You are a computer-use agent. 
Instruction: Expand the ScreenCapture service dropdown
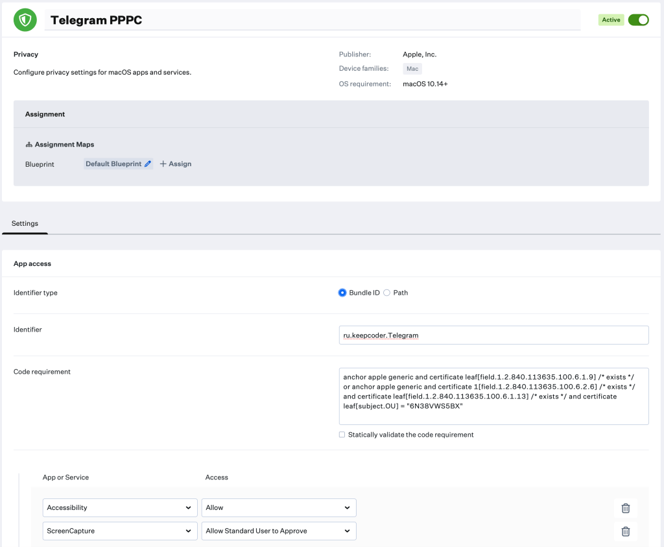[120, 531]
